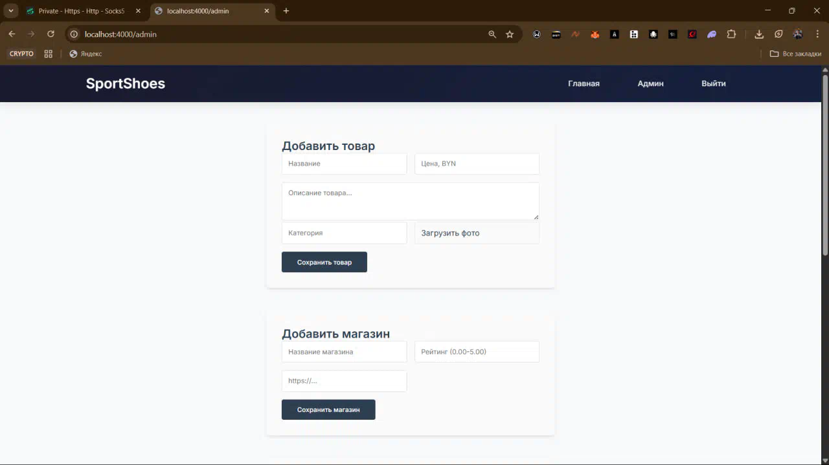The width and height of the screenshot is (829, 465).
Task: Click the zoom magnifier icon in address bar
Action: click(x=492, y=34)
